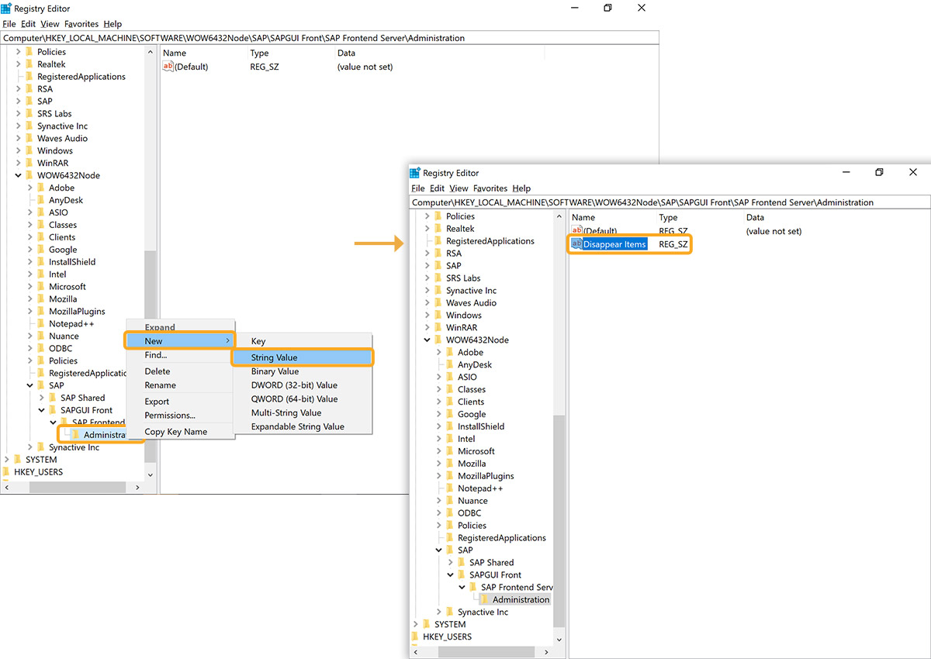
Task: Expand Adobe node in left window tree
Action: (x=30, y=188)
